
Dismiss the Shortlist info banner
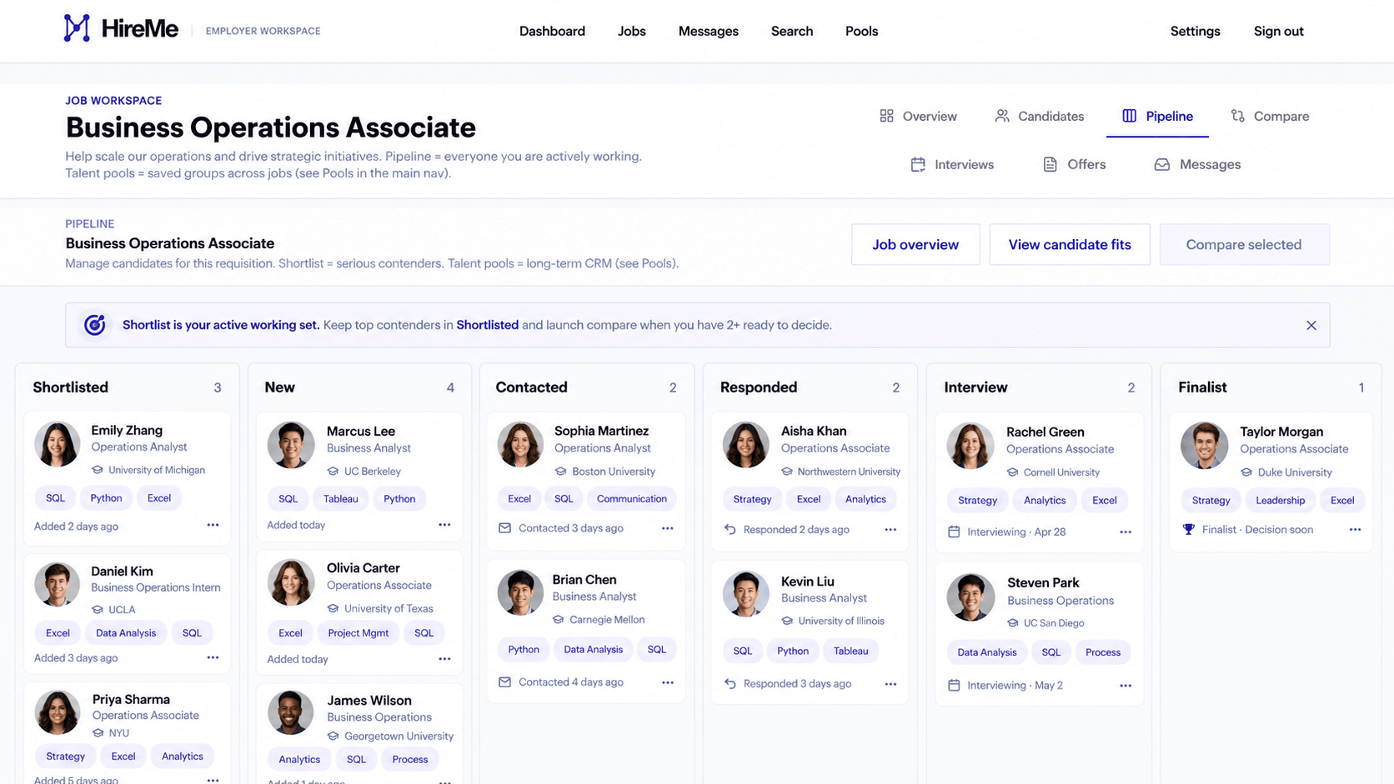click(1311, 326)
